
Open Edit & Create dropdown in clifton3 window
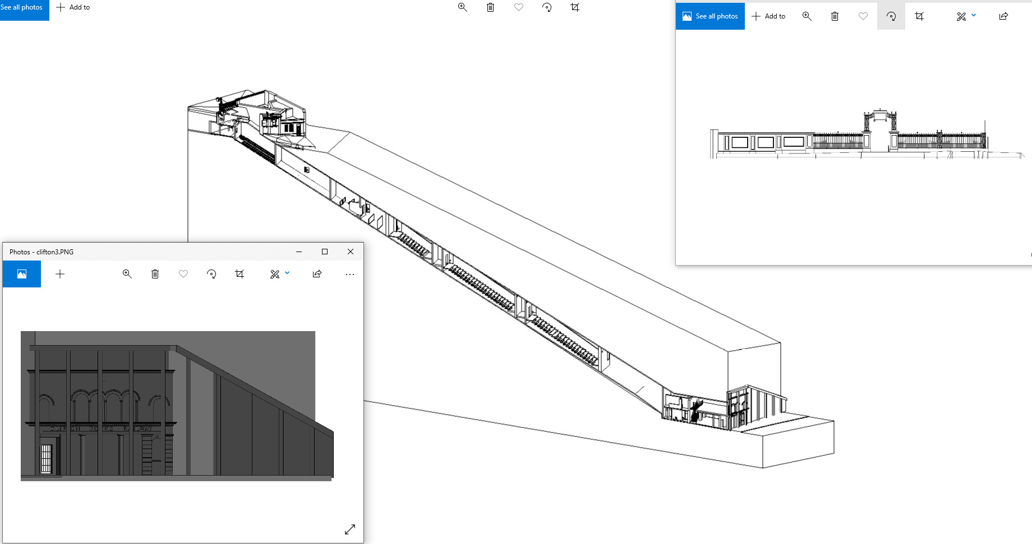(x=279, y=274)
